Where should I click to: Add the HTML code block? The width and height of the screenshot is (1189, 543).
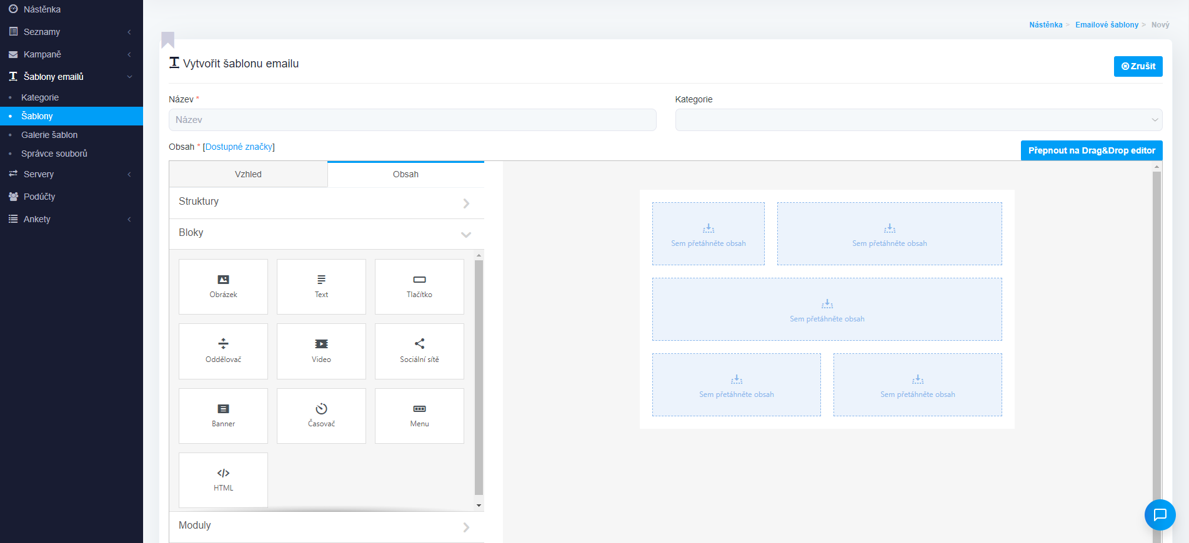coord(223,480)
